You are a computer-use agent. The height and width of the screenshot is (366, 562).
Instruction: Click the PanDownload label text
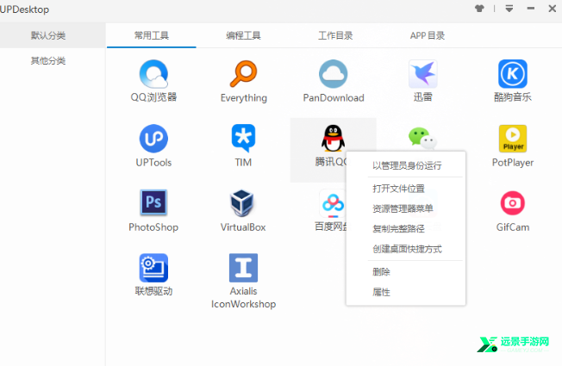point(334,97)
